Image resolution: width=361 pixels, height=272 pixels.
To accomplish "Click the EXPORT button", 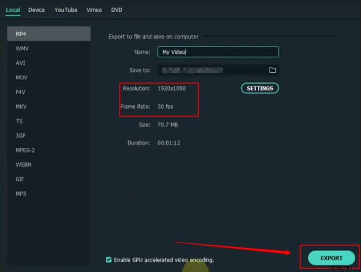I will [331, 258].
